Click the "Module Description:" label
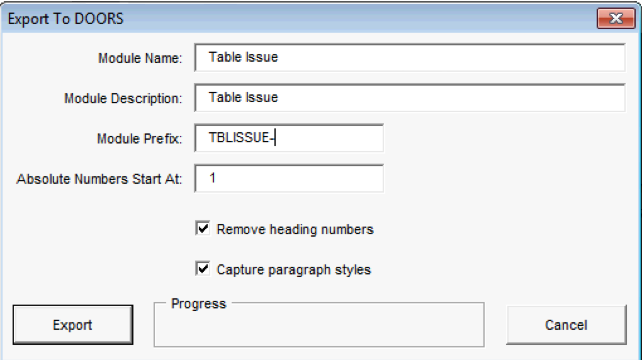The image size is (642, 360). pyautogui.click(x=123, y=99)
